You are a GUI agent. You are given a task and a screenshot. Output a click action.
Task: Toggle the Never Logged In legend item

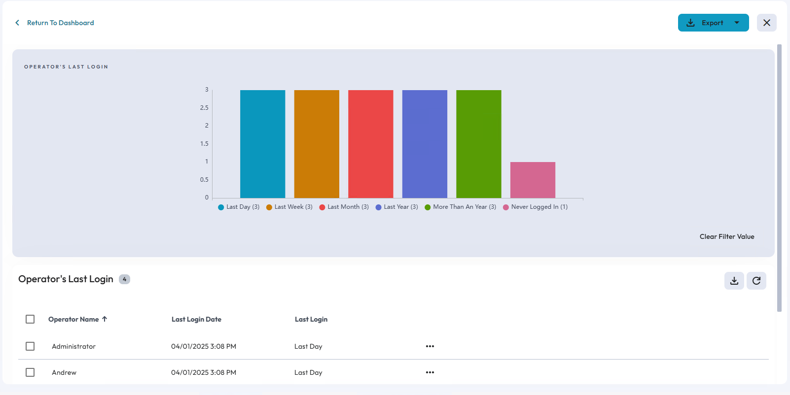(536, 207)
